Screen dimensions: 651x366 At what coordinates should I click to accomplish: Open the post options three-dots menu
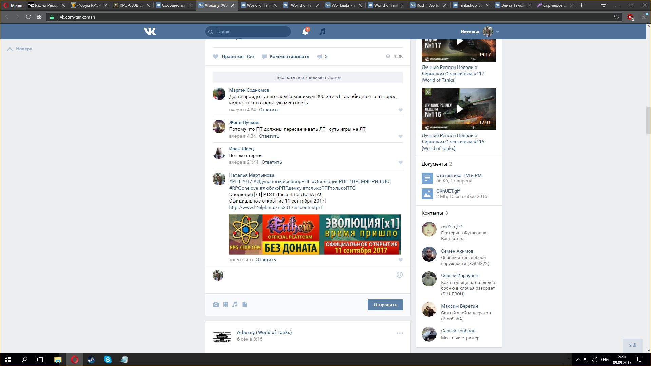click(400, 333)
